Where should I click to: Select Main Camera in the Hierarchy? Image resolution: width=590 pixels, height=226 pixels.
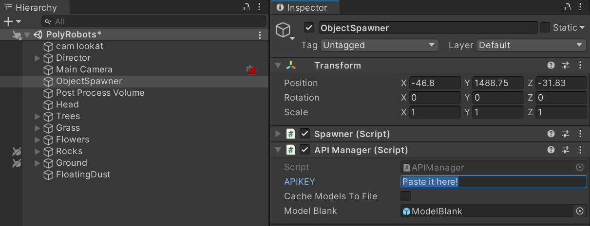84,70
